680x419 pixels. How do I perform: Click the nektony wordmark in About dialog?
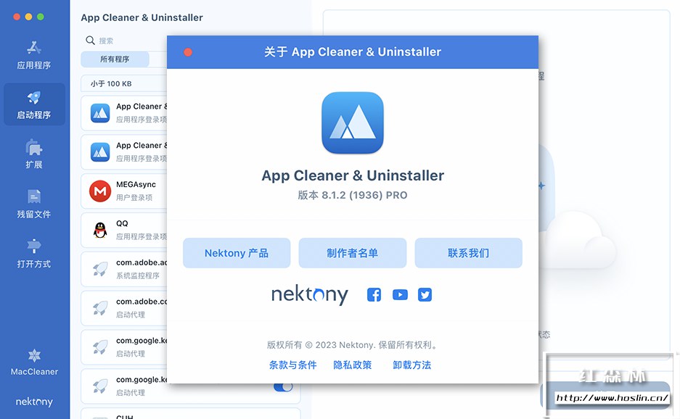click(x=310, y=295)
